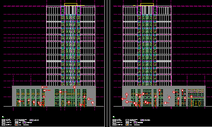Viewport: 212px width, 127px height.
Task: Click the yellow rooftop box on the right elevation
Action: pyautogui.click(x=147, y=5)
